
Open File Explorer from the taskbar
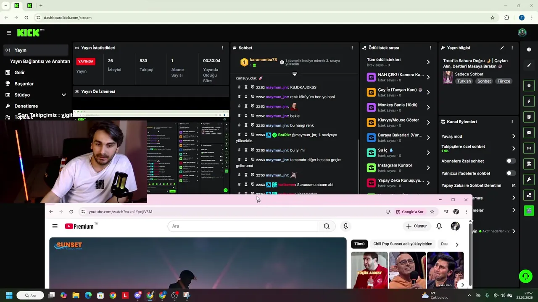click(76, 295)
